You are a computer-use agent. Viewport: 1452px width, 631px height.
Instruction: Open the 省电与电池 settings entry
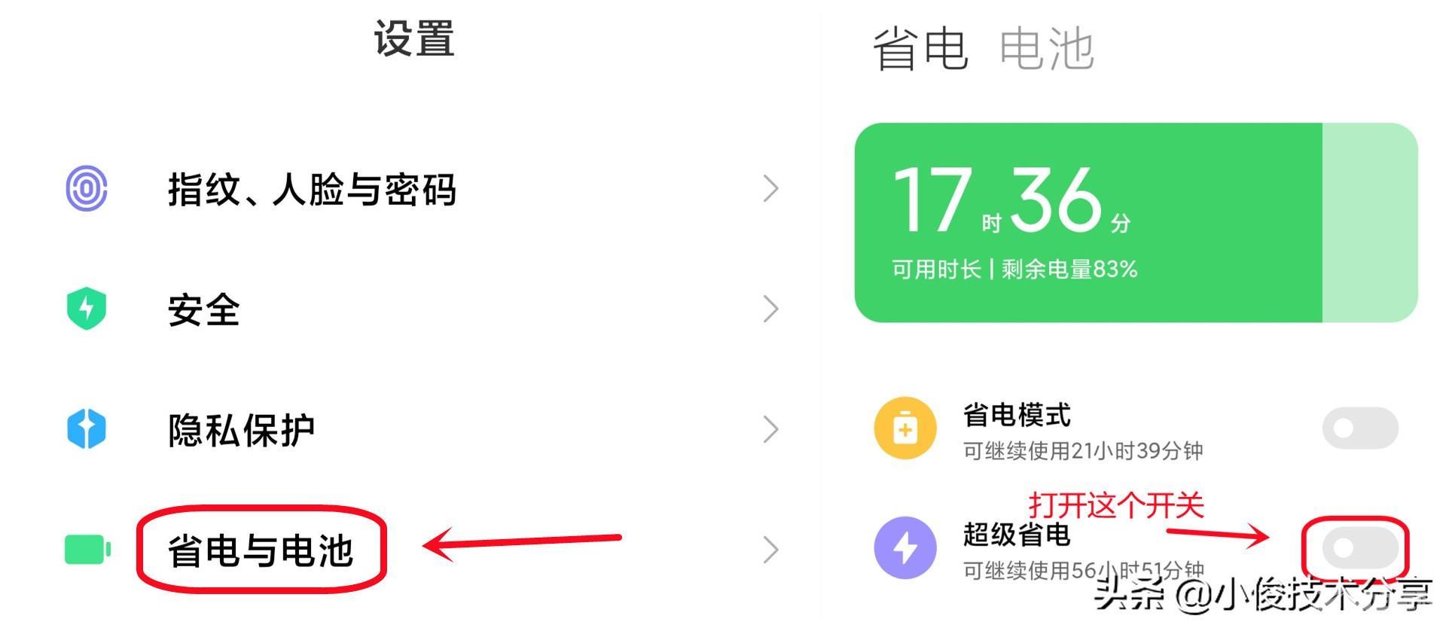pyautogui.click(x=261, y=550)
